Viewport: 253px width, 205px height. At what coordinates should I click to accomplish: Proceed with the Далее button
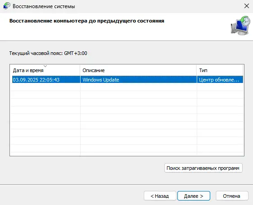194,196
